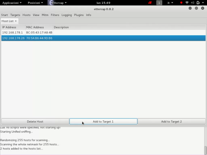
Task: Sort by IP Address column header
Action: coord(13,27)
